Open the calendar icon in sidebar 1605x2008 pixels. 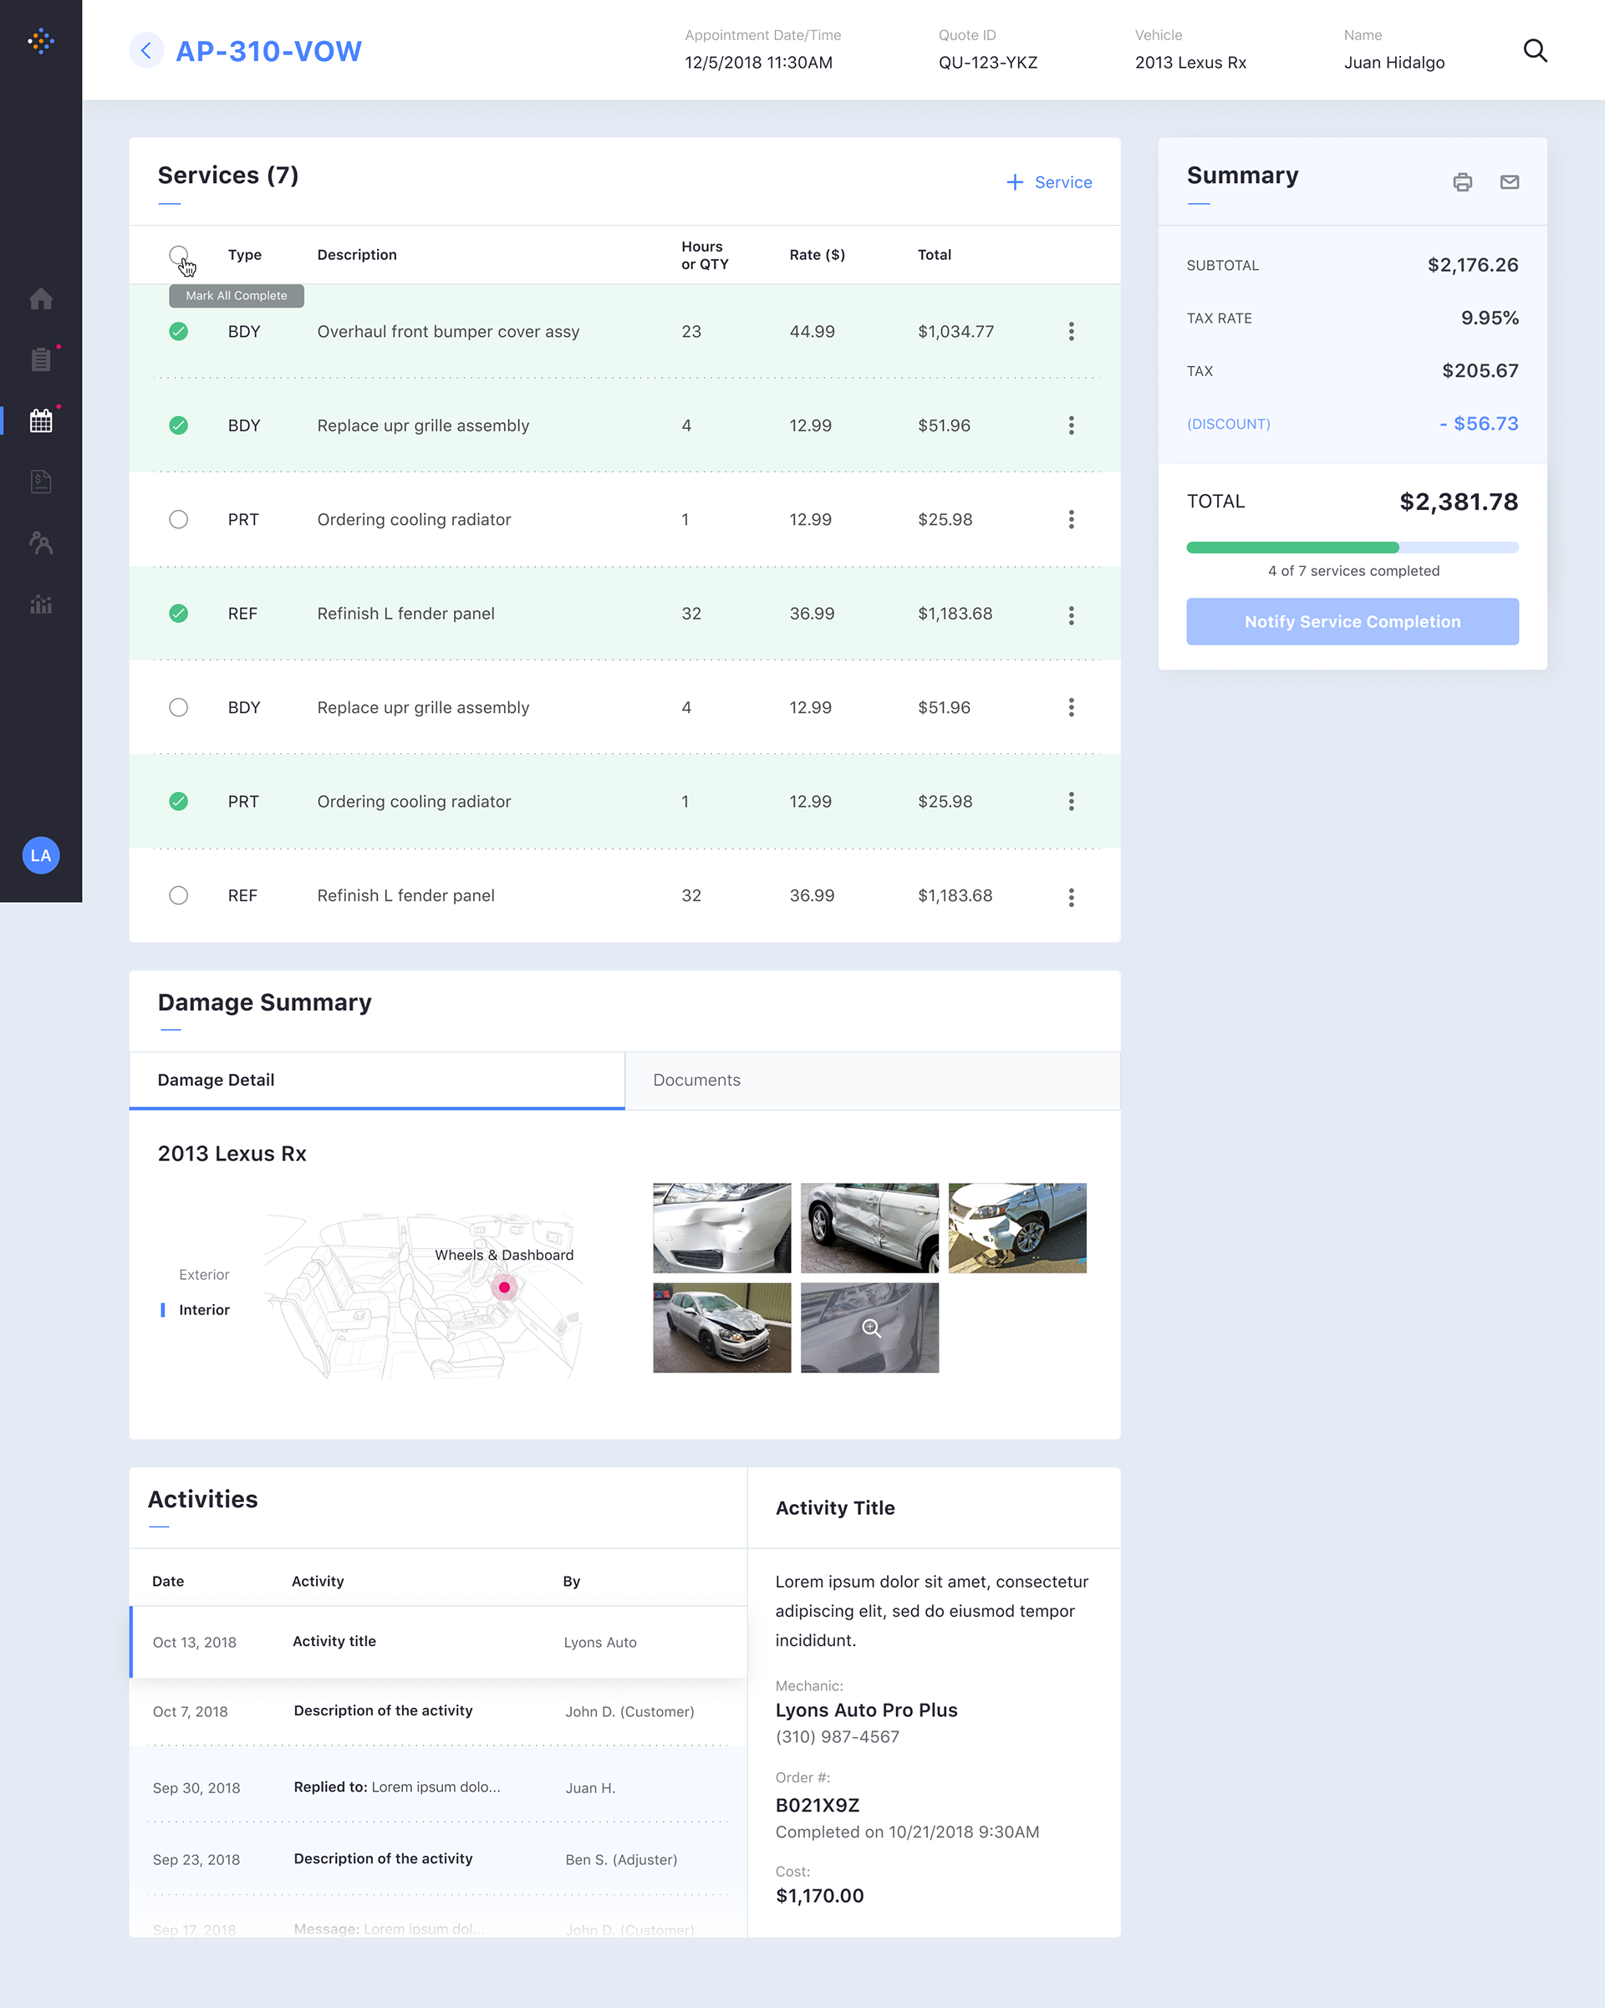(x=41, y=421)
